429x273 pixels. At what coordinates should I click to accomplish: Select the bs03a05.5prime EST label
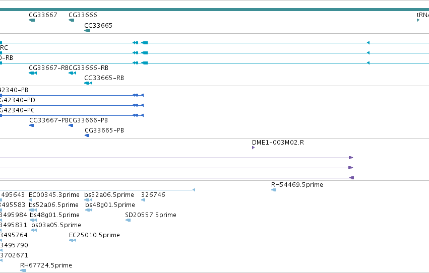(56, 225)
